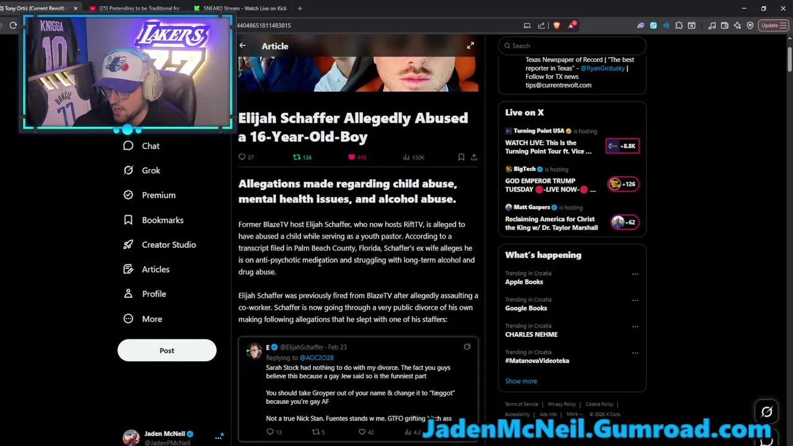
Task: Switch to Pretending to be Traditional YouTube tab
Action: pyautogui.click(x=134, y=8)
